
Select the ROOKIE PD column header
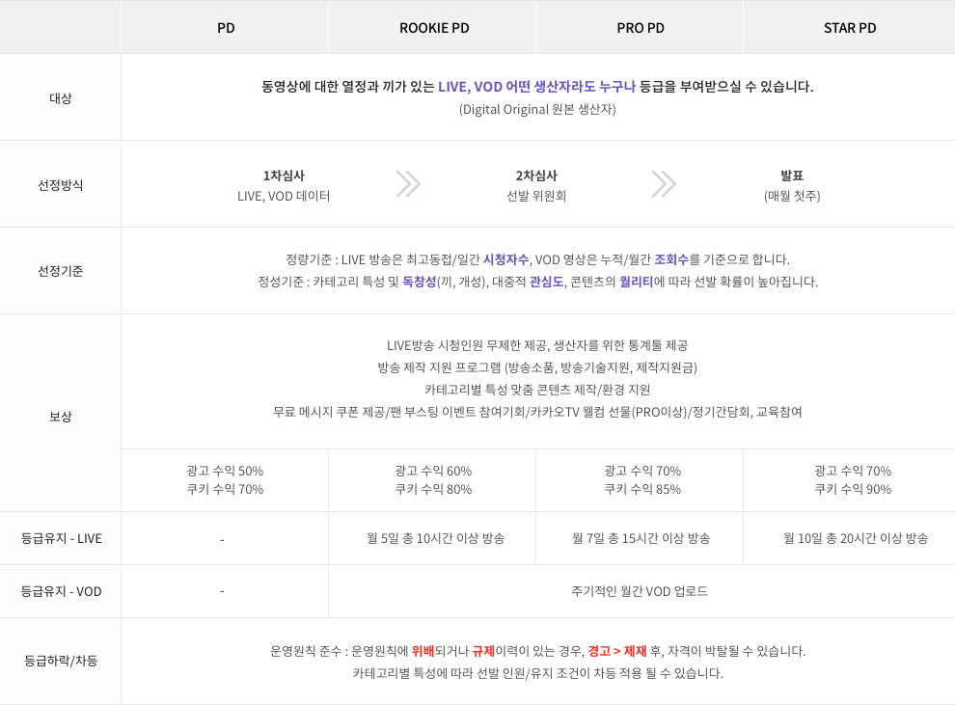[x=434, y=28]
